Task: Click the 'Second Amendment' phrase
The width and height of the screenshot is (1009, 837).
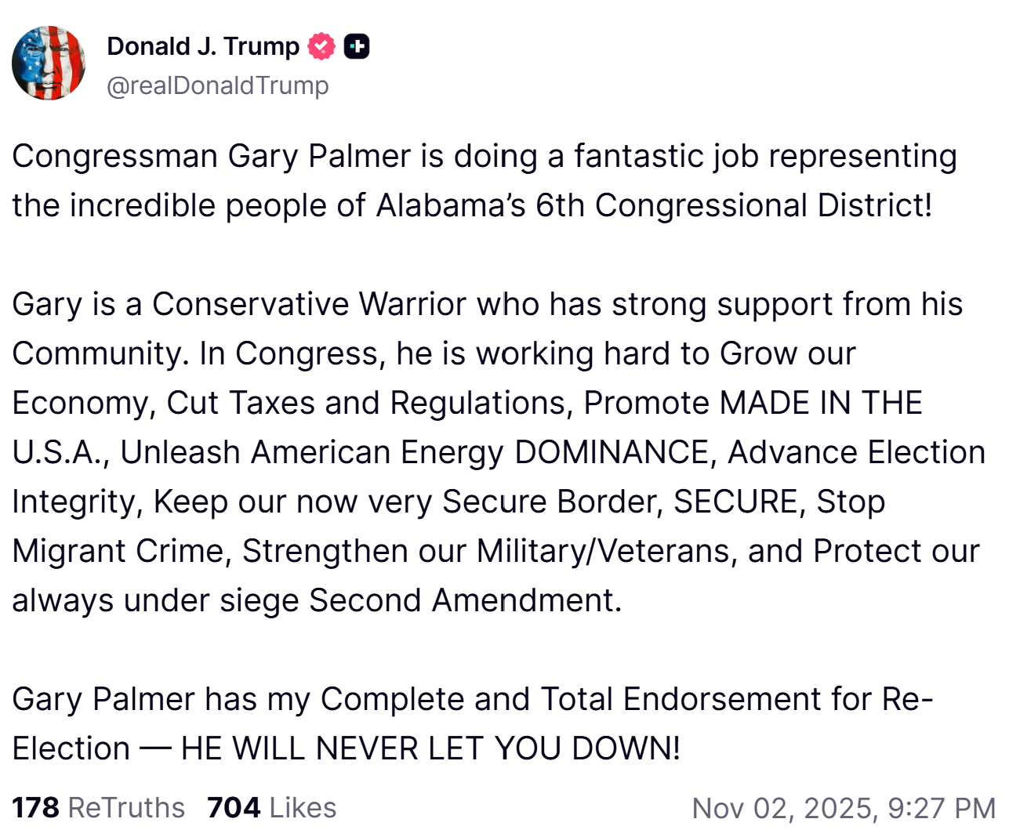Action: [x=465, y=601]
